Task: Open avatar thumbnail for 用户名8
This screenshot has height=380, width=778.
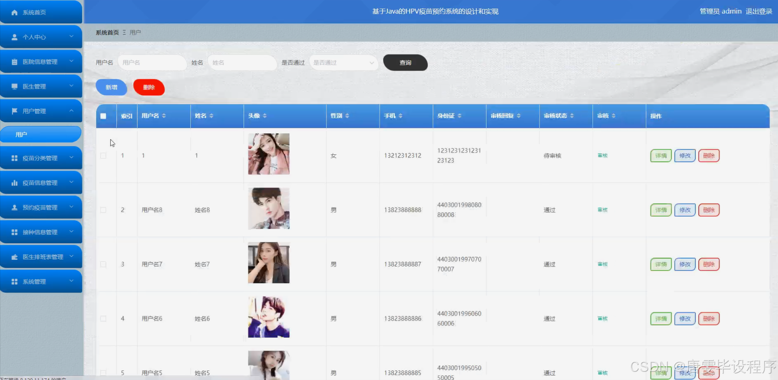Action: [269, 208]
